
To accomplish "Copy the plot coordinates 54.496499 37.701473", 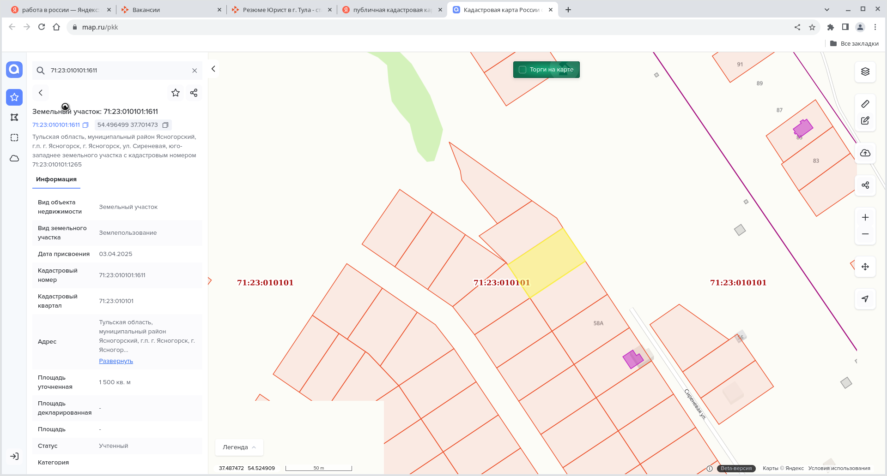I will pos(165,125).
